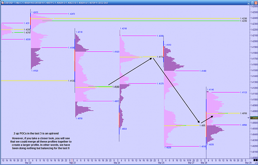Click the 1.40700 profile low label
Screen dimensions: 258x165
pos(79,119)
